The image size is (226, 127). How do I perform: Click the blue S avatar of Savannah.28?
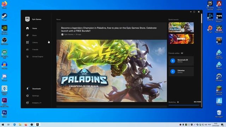[173, 61]
